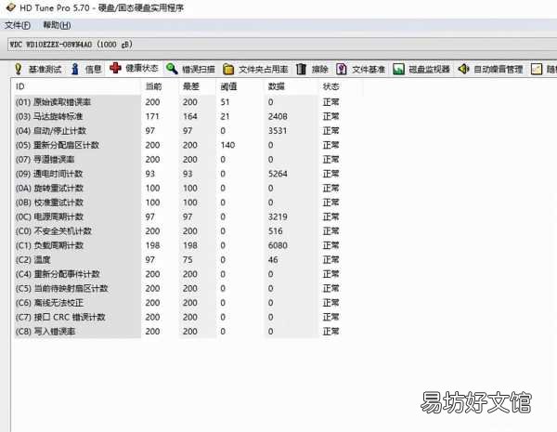Screen dimensions: 557x432
Task: Click threshold value 51
Action: [x=225, y=102]
